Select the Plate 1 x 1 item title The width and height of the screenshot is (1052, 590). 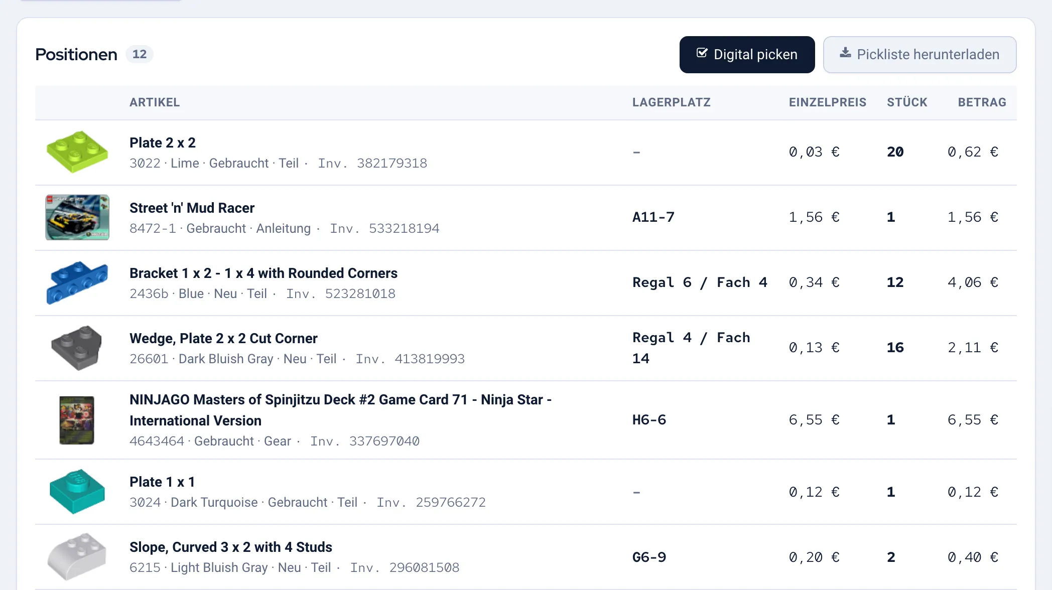pos(162,482)
